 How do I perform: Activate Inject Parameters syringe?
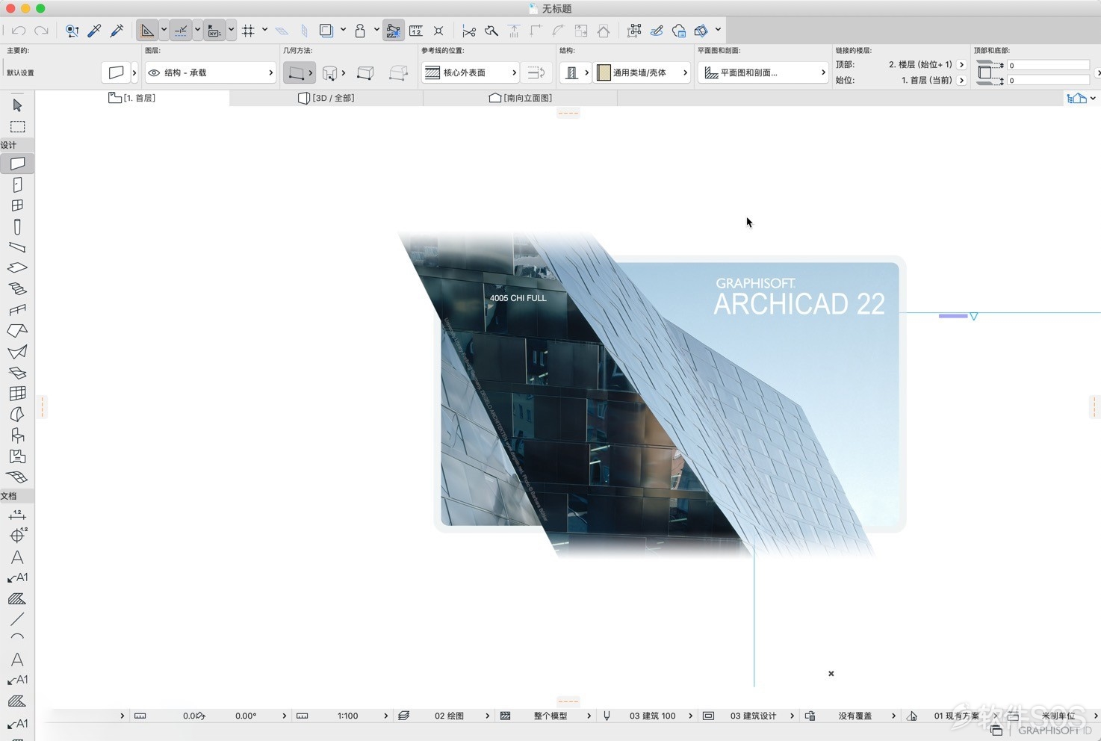[x=117, y=31]
